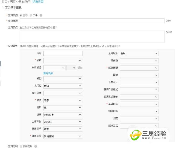Expand the 适用场景 dropdown showing 其他休闲
Viewport: 175px width, 149px height.
62,136
